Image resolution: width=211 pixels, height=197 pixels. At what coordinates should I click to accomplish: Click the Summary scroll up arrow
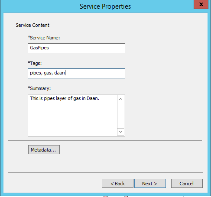(120, 99)
